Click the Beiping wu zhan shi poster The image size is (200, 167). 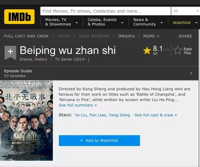click(26, 120)
